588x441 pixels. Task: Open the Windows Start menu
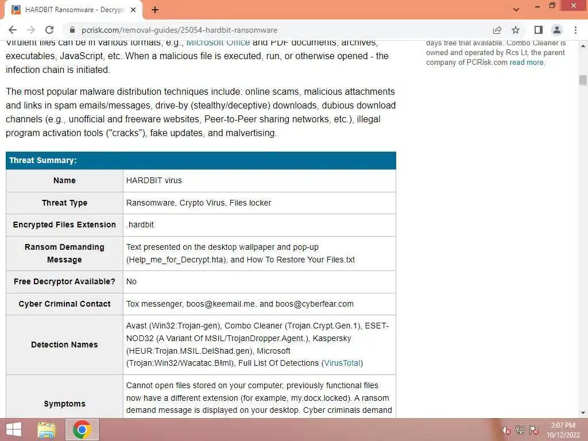coord(14,430)
